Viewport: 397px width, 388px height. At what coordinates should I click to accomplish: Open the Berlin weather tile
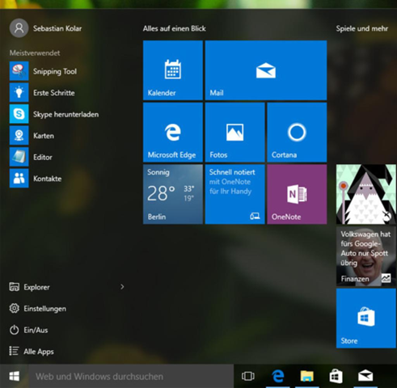[173, 194]
